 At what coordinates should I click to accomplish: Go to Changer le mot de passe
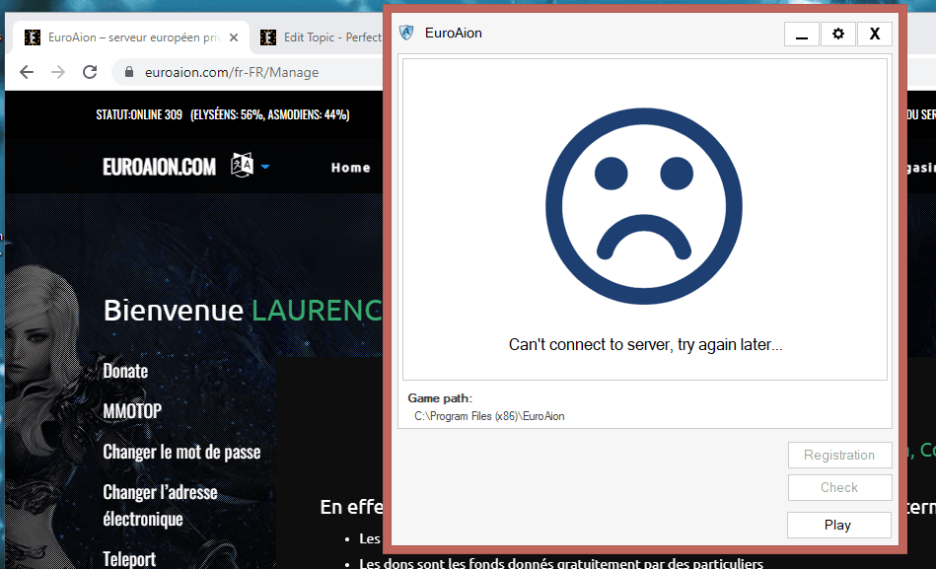pos(181,452)
